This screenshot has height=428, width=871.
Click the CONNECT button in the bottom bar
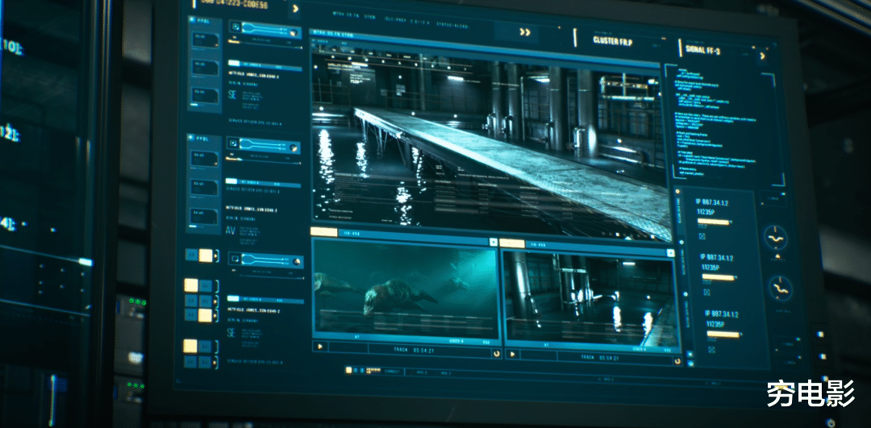point(392,372)
